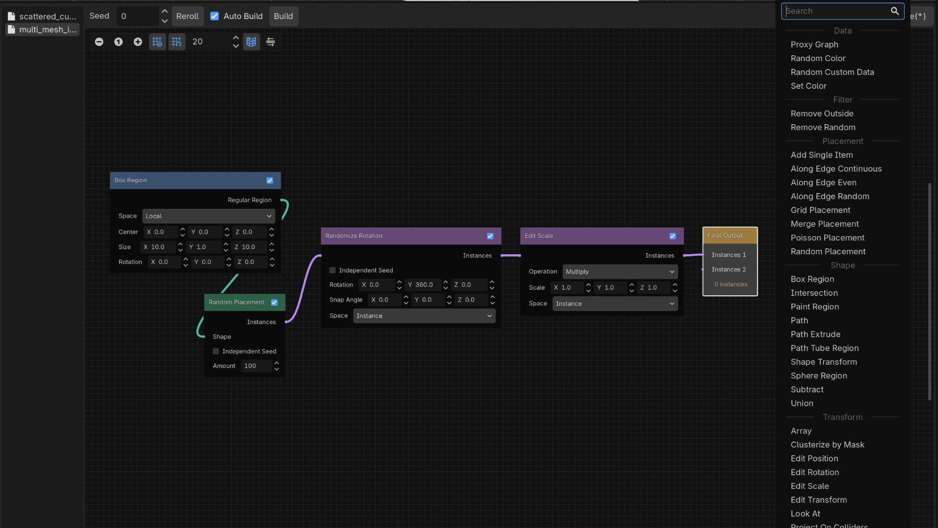Toggle the Auto Build checkbox
The width and height of the screenshot is (938, 528).
click(214, 16)
